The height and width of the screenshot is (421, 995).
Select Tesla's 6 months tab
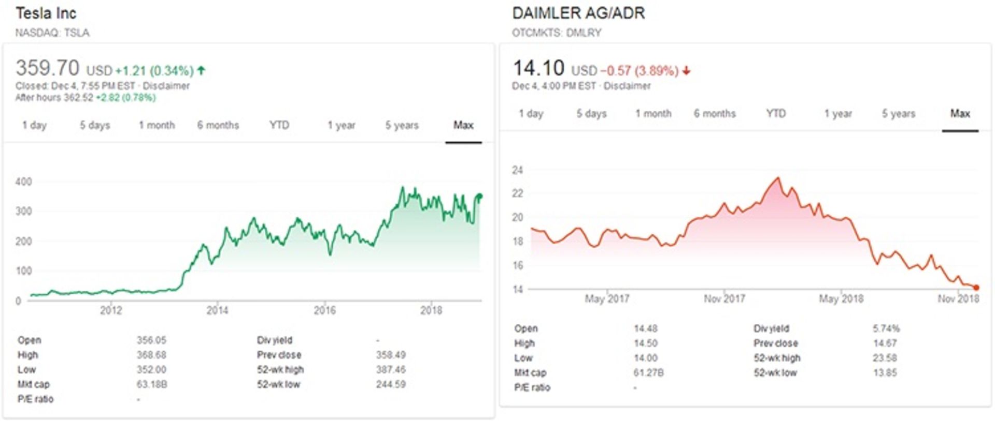(218, 125)
